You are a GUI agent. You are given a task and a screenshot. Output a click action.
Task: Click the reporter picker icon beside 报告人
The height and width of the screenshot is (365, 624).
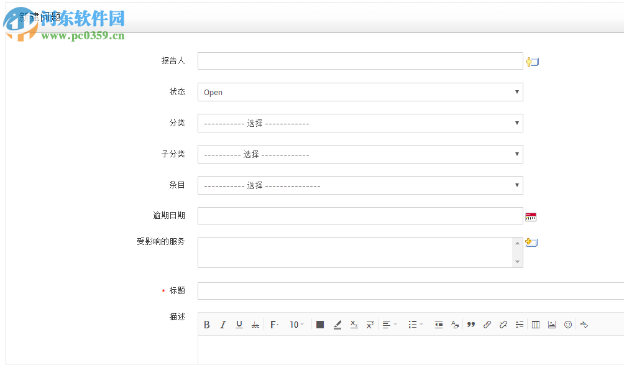(x=532, y=61)
